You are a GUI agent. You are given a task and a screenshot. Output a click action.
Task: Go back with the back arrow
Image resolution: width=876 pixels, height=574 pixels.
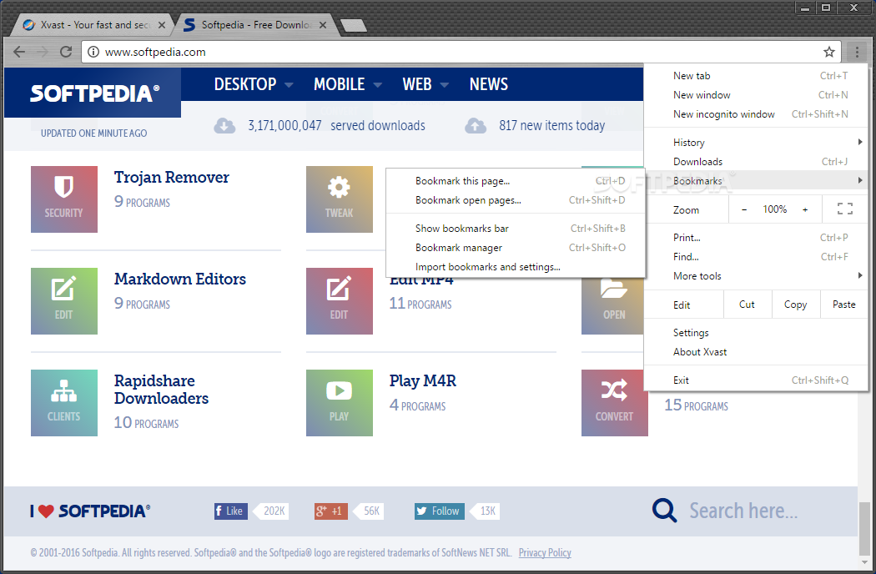(x=19, y=52)
